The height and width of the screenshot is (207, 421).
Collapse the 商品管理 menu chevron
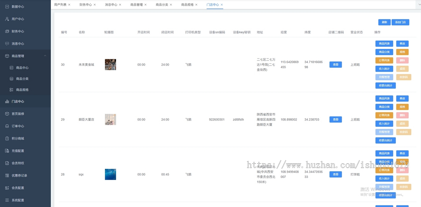45,56
